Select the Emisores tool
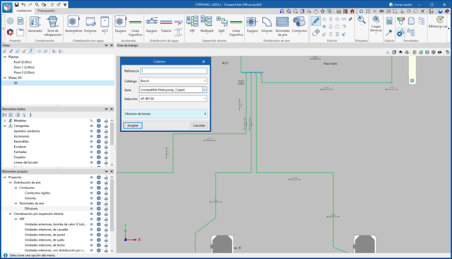Screen dimensions: 452x259 (x=90, y=24)
